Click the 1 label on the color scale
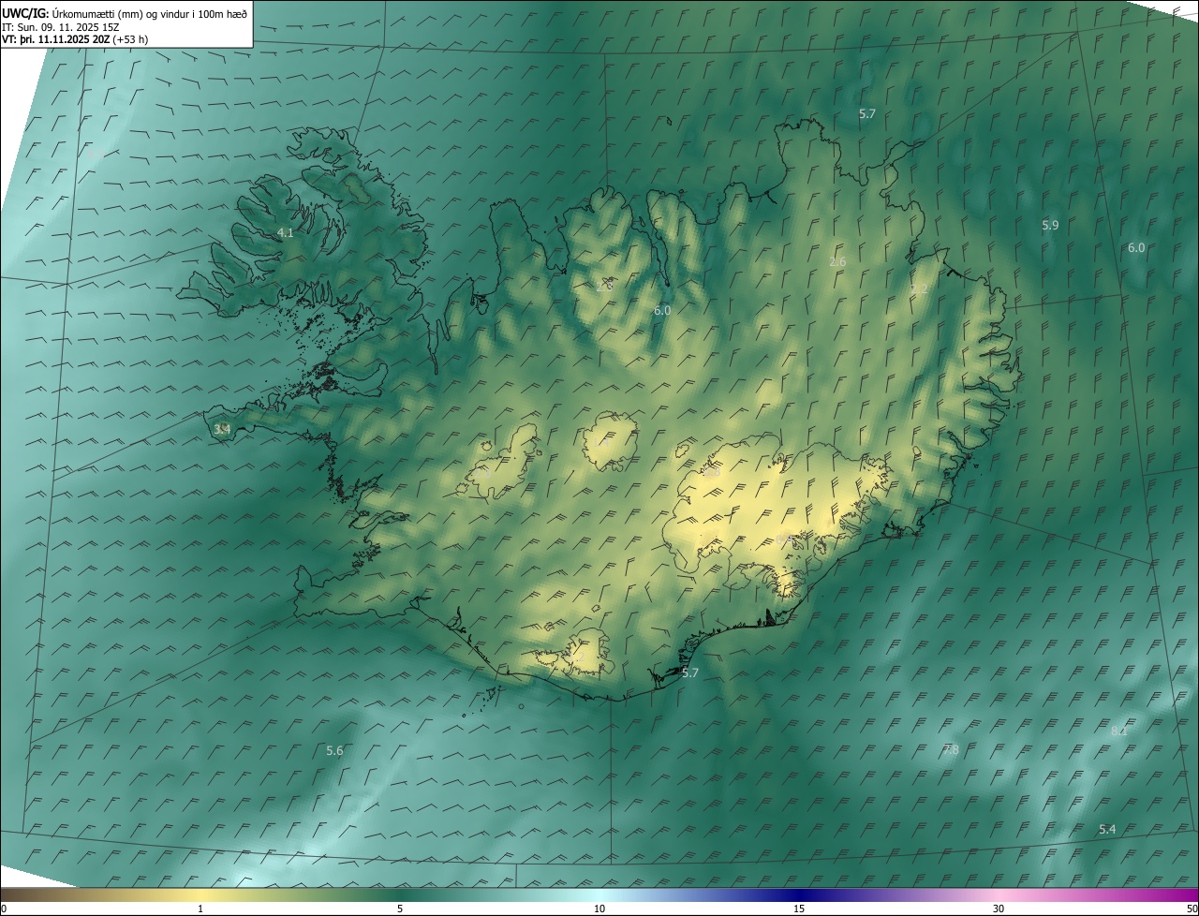Image resolution: width=1199 pixels, height=916 pixels. (200, 909)
